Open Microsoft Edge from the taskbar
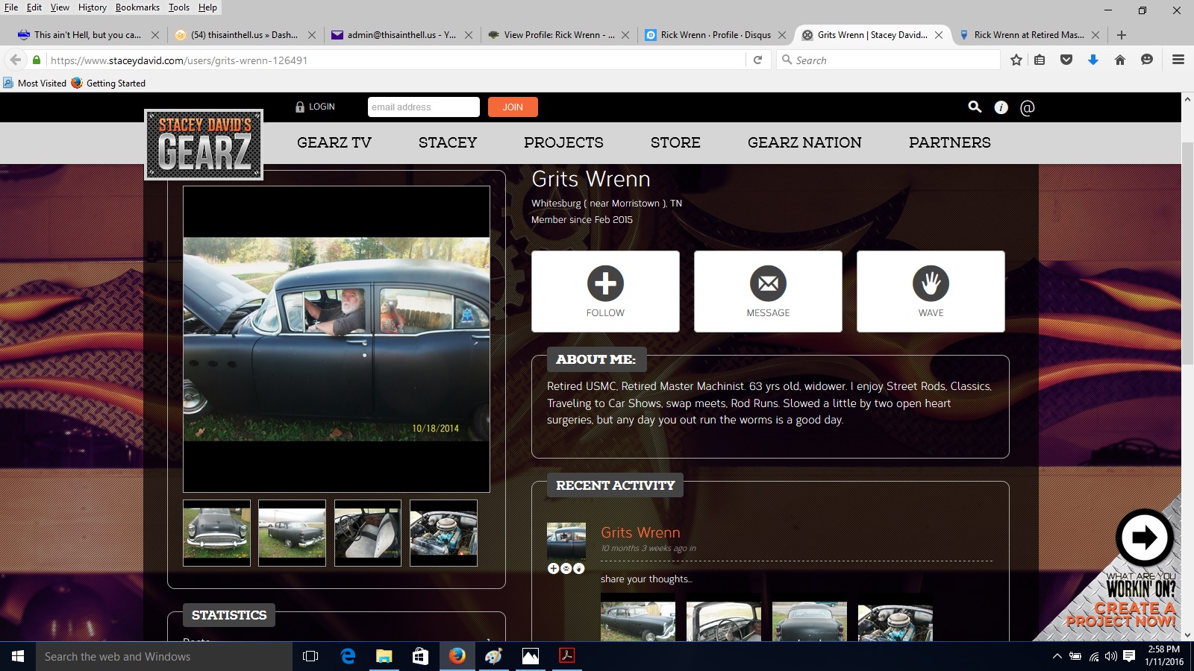This screenshot has height=671, width=1194. point(348,656)
